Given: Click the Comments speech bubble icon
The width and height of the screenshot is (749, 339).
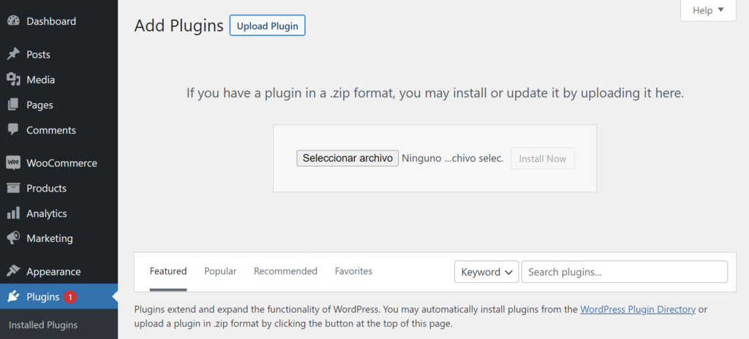Looking at the screenshot, I should pyautogui.click(x=13, y=130).
